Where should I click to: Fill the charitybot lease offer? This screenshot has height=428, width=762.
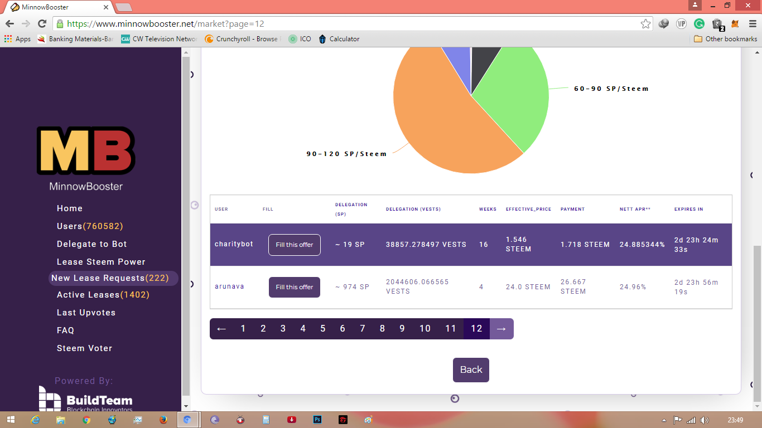click(295, 245)
